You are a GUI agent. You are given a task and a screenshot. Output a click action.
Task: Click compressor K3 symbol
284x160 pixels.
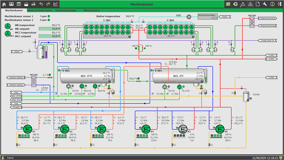[x=102, y=129]
